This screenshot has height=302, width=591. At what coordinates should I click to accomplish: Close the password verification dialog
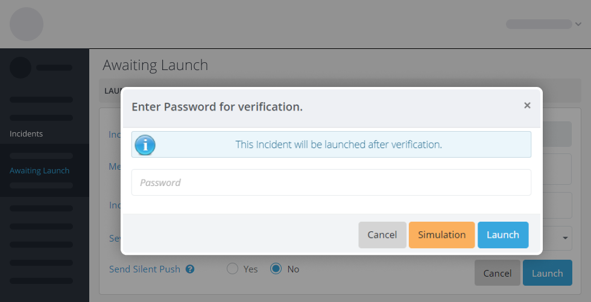pos(527,106)
